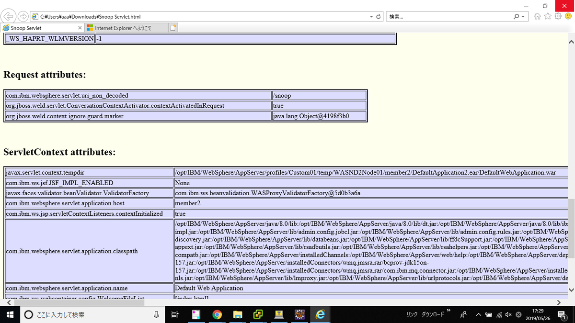Open the yellow-green VMware icon on taskbar
575x323 pixels.
(x=258, y=314)
